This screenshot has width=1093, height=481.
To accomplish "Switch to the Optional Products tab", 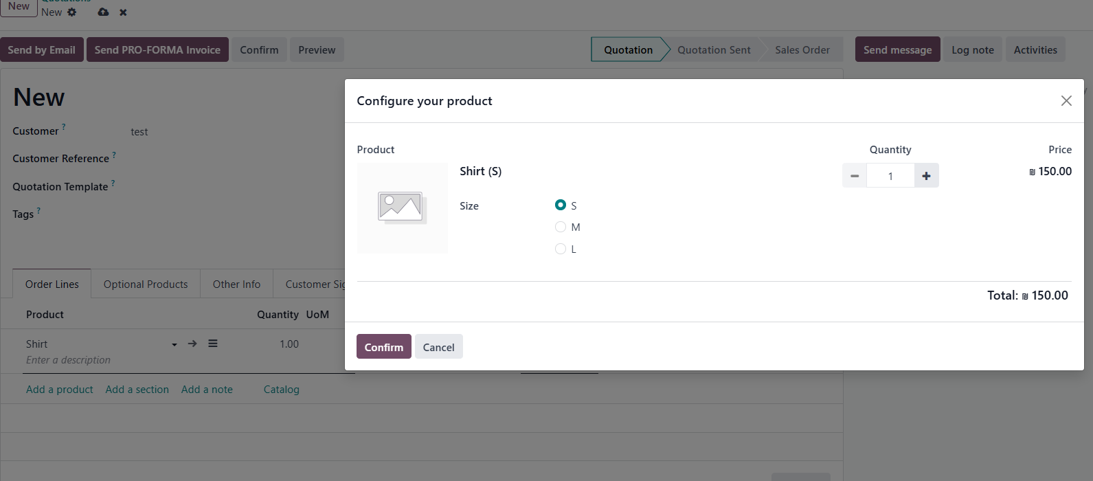I will pos(146,284).
